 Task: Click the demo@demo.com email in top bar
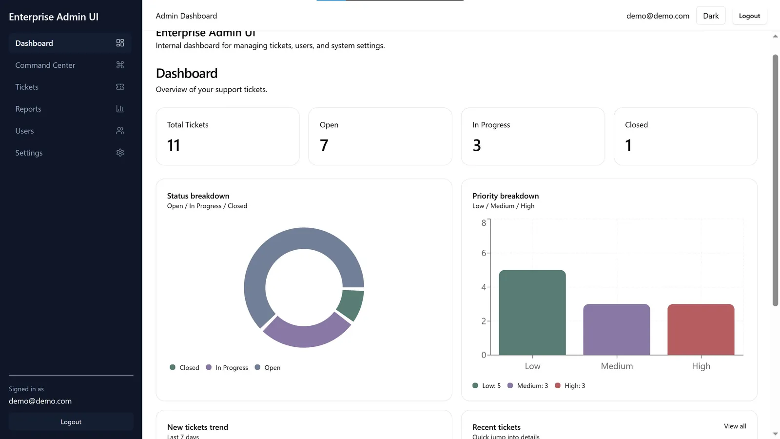(658, 16)
